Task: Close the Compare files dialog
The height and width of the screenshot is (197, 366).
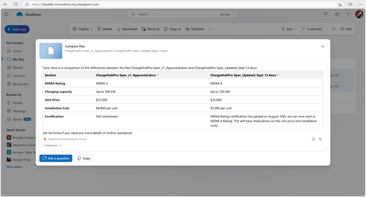Action: tap(323, 46)
